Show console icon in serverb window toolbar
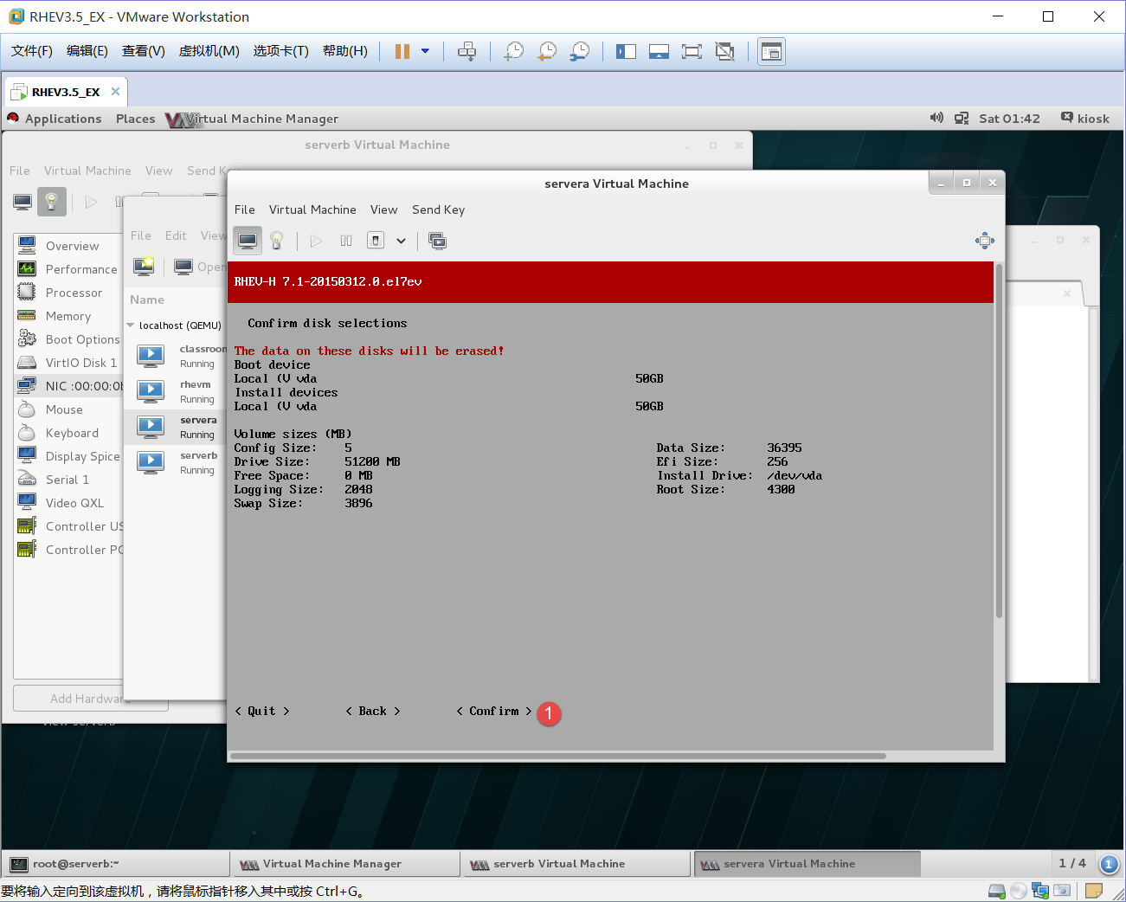1126x902 pixels. 23,202
